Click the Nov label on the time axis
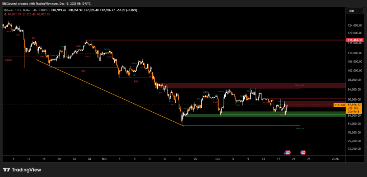Image resolution: width=367 pixels, height=177 pixels. click(x=104, y=158)
